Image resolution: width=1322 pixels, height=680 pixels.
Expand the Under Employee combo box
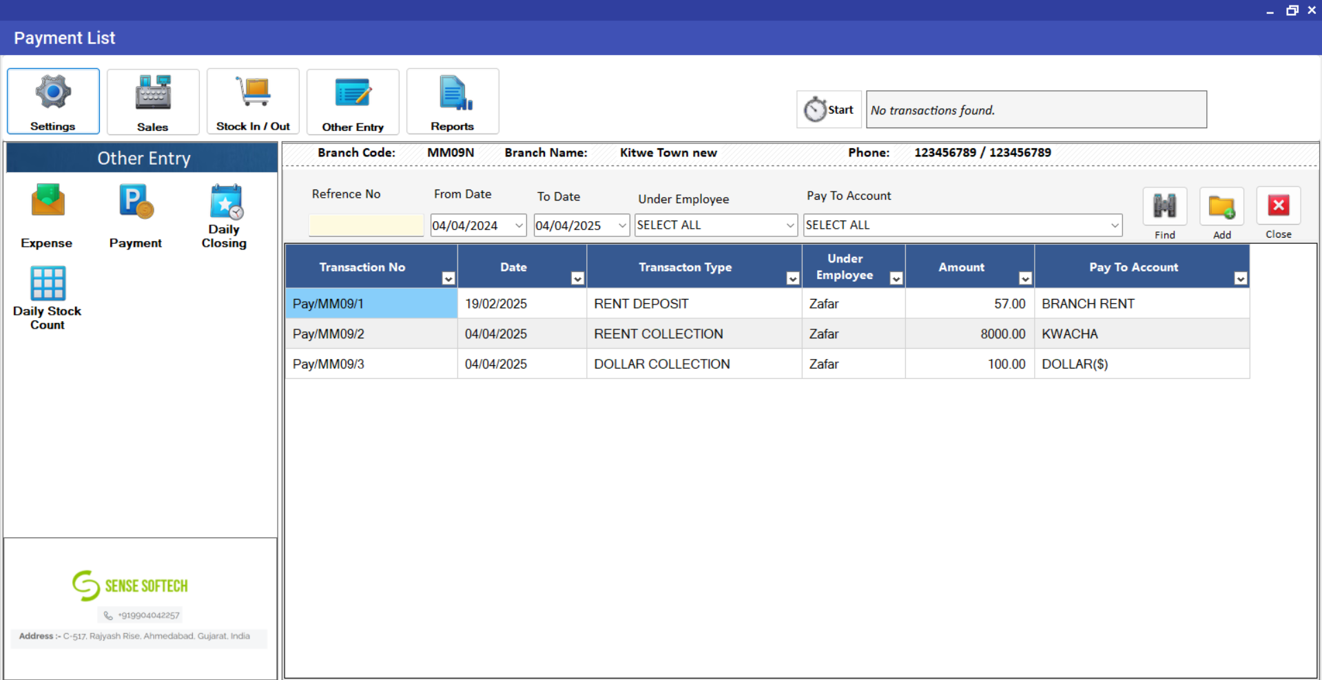(x=790, y=225)
